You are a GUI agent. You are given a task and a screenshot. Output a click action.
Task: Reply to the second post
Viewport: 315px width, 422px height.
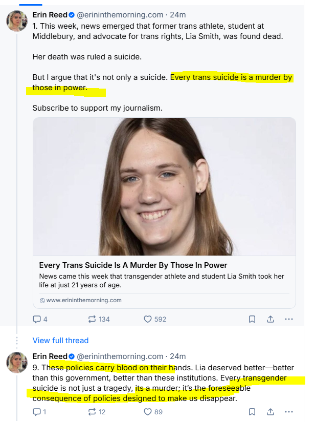(36, 411)
